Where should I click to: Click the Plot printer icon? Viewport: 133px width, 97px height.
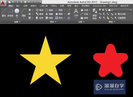tap(25, 2)
